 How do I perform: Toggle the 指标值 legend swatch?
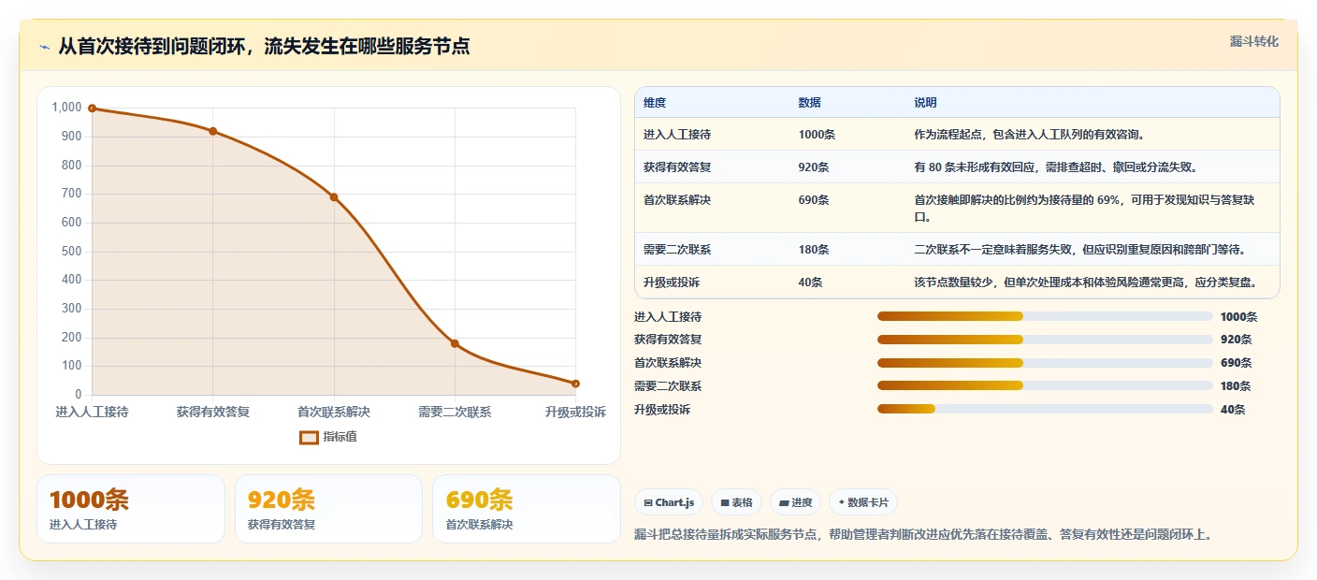pyautogui.click(x=309, y=437)
